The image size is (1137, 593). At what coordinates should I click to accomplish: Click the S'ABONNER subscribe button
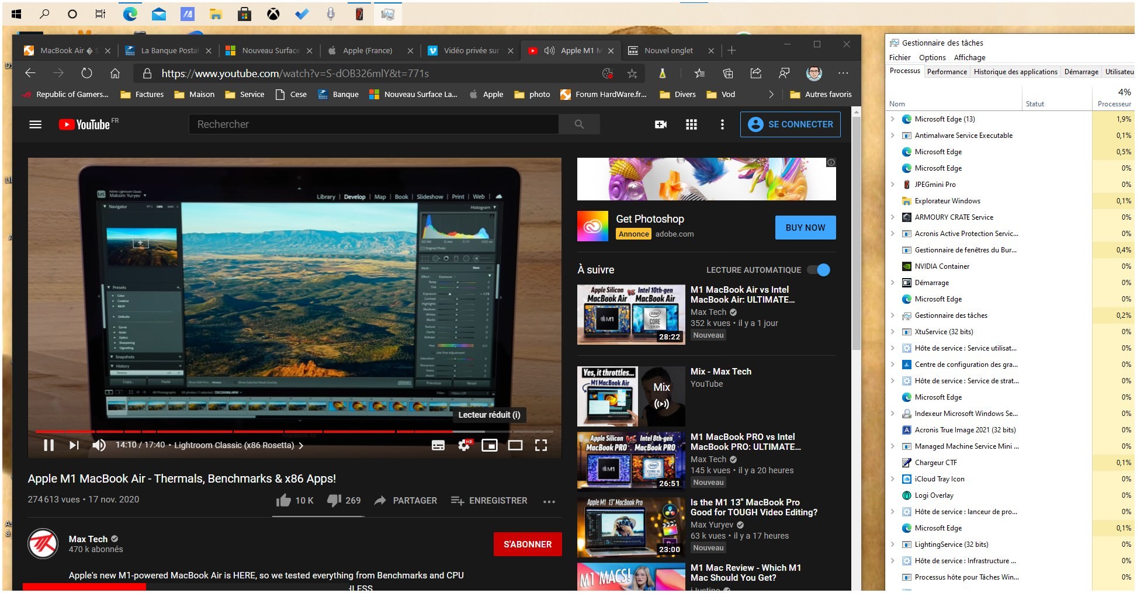click(527, 544)
